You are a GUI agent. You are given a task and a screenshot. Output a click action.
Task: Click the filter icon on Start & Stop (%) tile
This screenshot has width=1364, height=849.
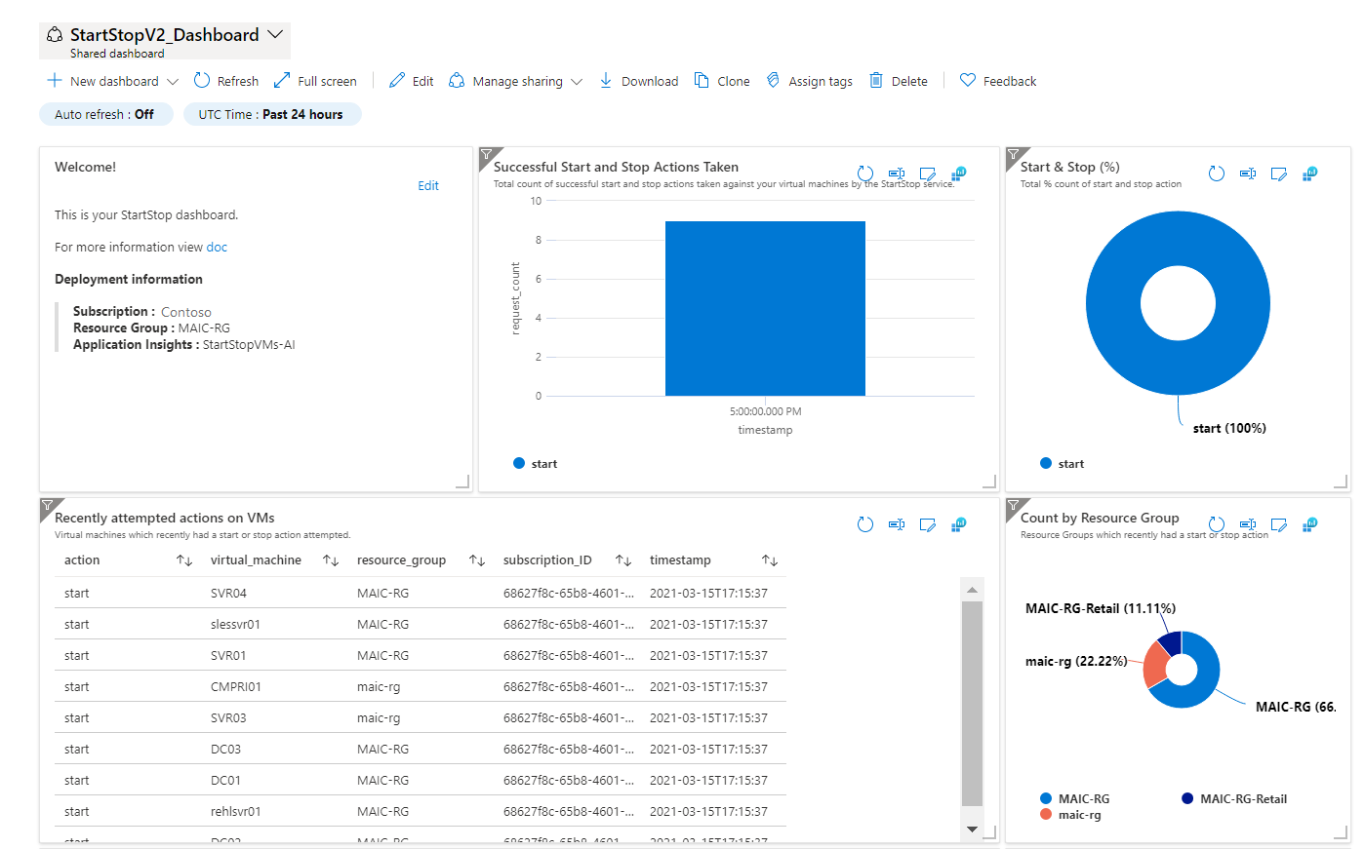pyautogui.click(x=1013, y=154)
